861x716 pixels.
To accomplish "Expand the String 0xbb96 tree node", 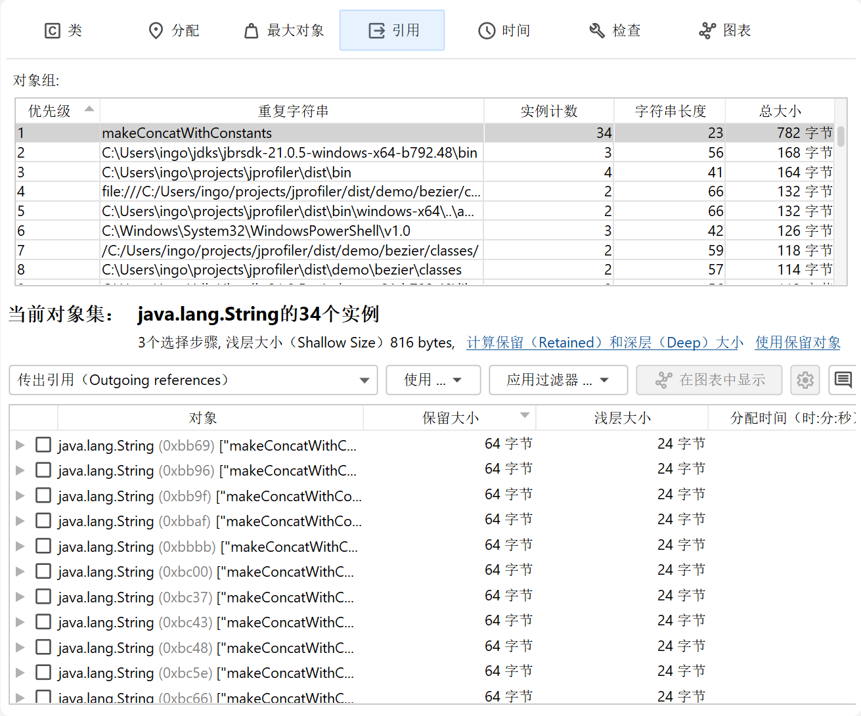I will (x=20, y=470).
